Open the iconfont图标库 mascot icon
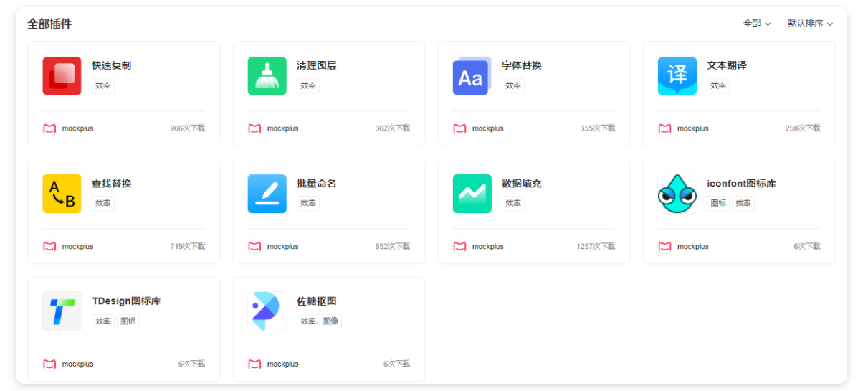Viewport: 863px width, 391px height. (x=677, y=194)
